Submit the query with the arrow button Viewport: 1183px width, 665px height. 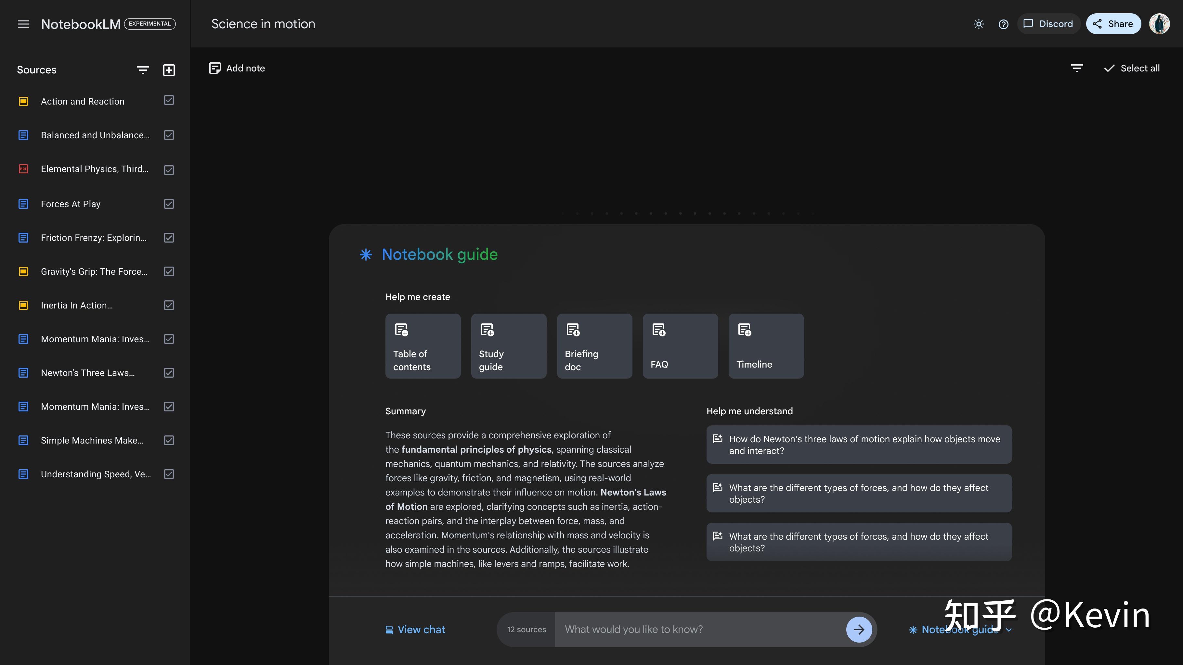tap(859, 630)
